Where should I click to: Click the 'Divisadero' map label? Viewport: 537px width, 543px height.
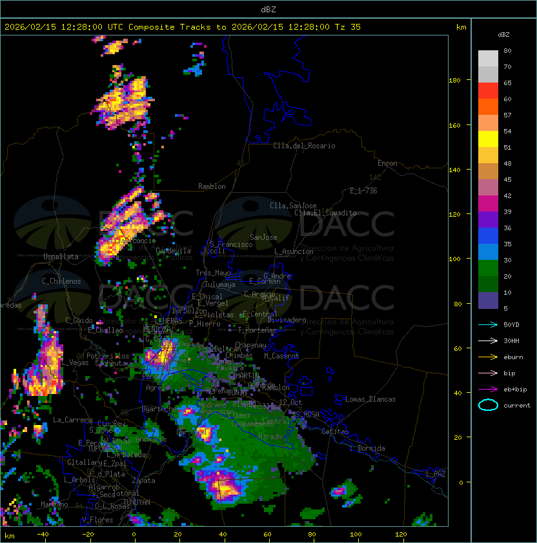point(287,320)
